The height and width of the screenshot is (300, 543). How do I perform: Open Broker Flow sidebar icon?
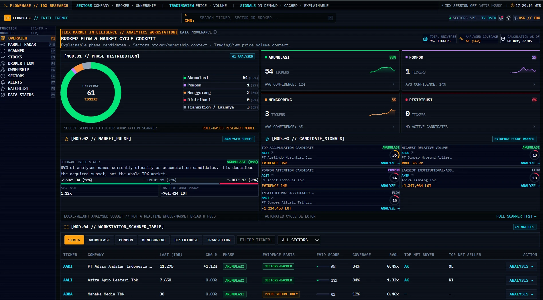[x=3, y=63]
